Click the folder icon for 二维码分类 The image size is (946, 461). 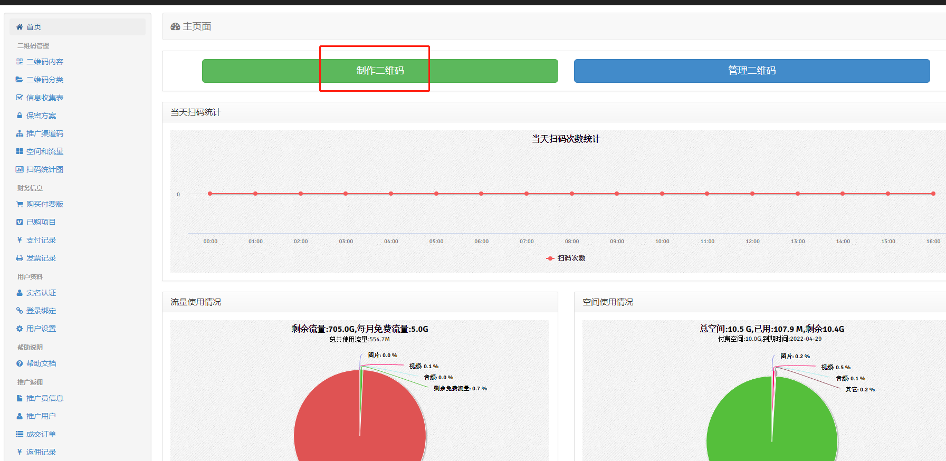tap(20, 80)
